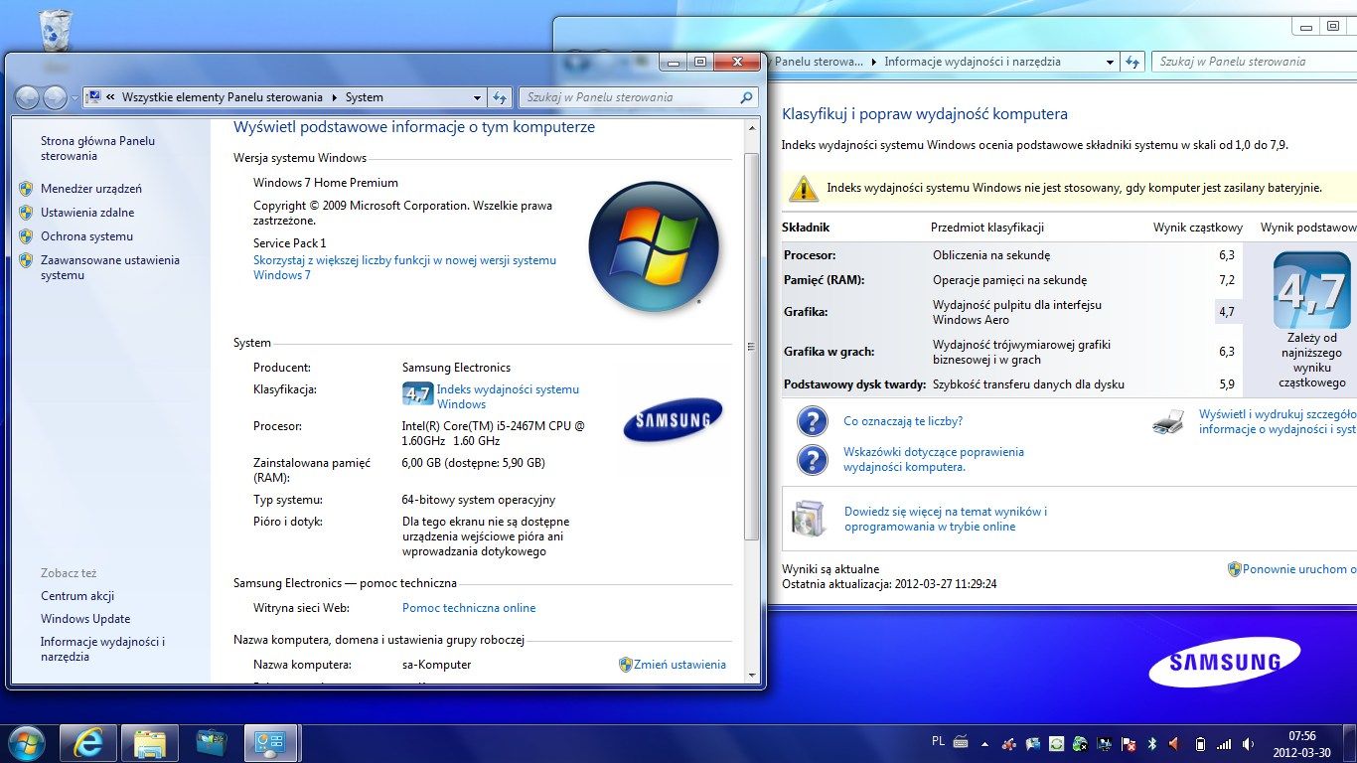
Task: Open 'Pomoc techniczna online' link
Action: [x=469, y=608]
